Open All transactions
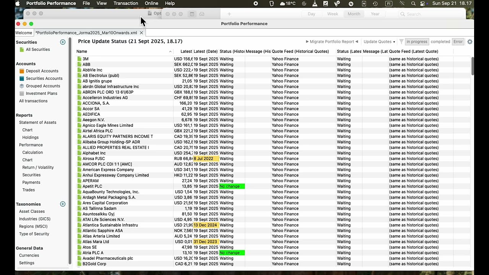This screenshot has height=275, width=489. click(x=33, y=101)
